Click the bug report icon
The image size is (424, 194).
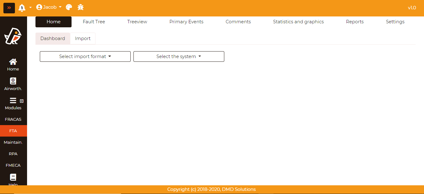tap(81, 7)
